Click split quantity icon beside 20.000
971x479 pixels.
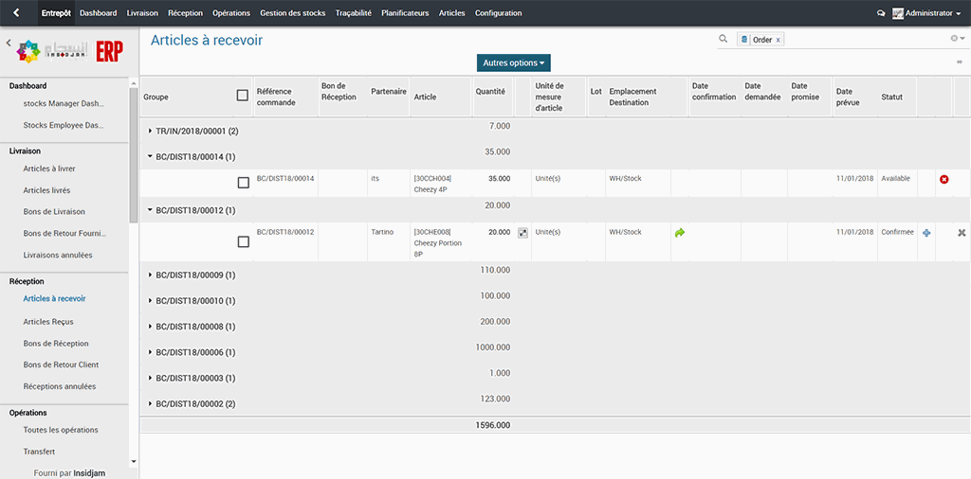click(522, 233)
